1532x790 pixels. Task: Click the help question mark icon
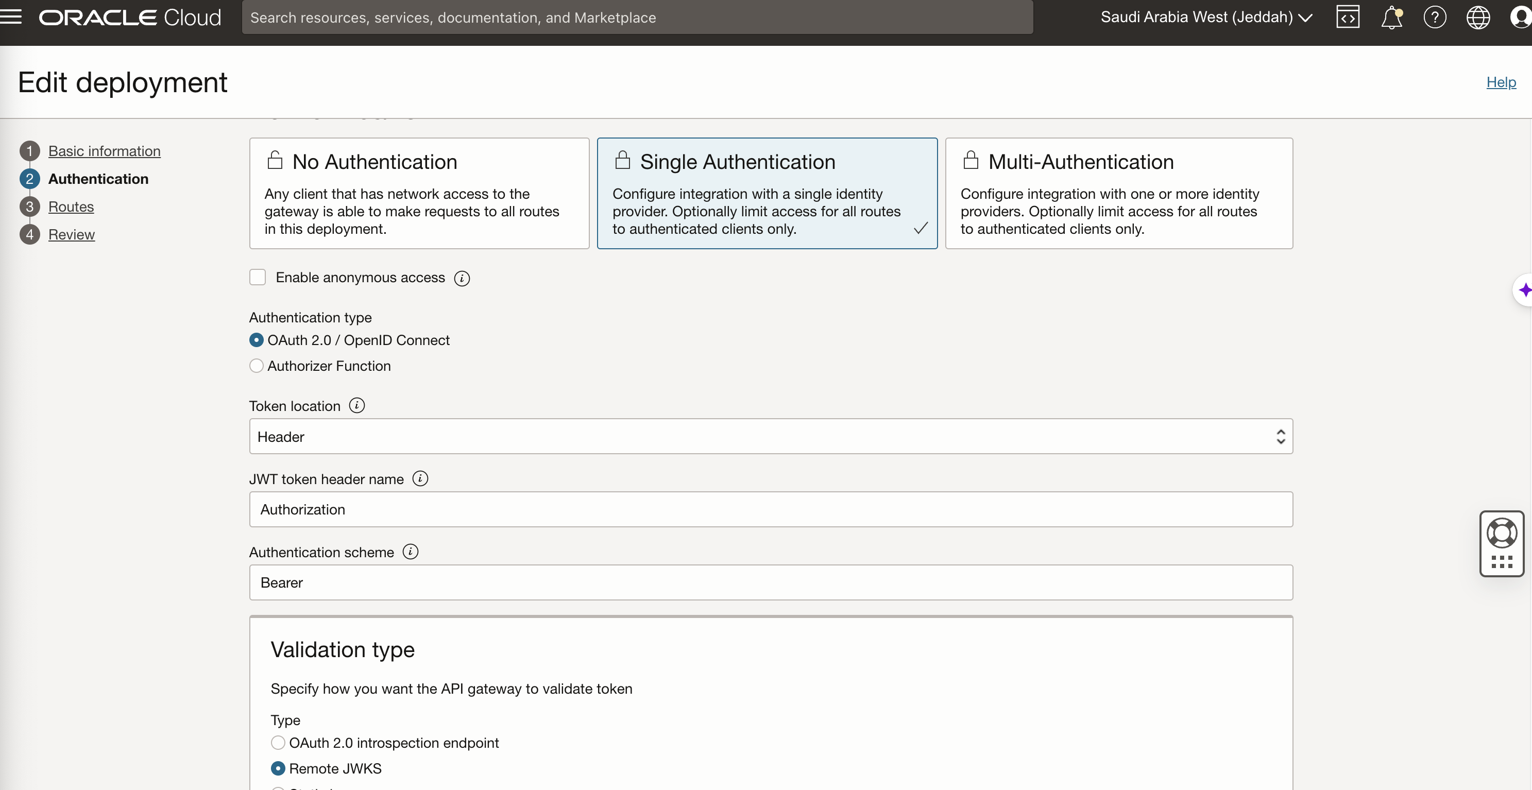(1435, 17)
